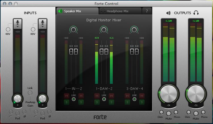Invert phase on input 2
Image resolution: width=213 pixels, height=124 pixels.
(49, 112)
